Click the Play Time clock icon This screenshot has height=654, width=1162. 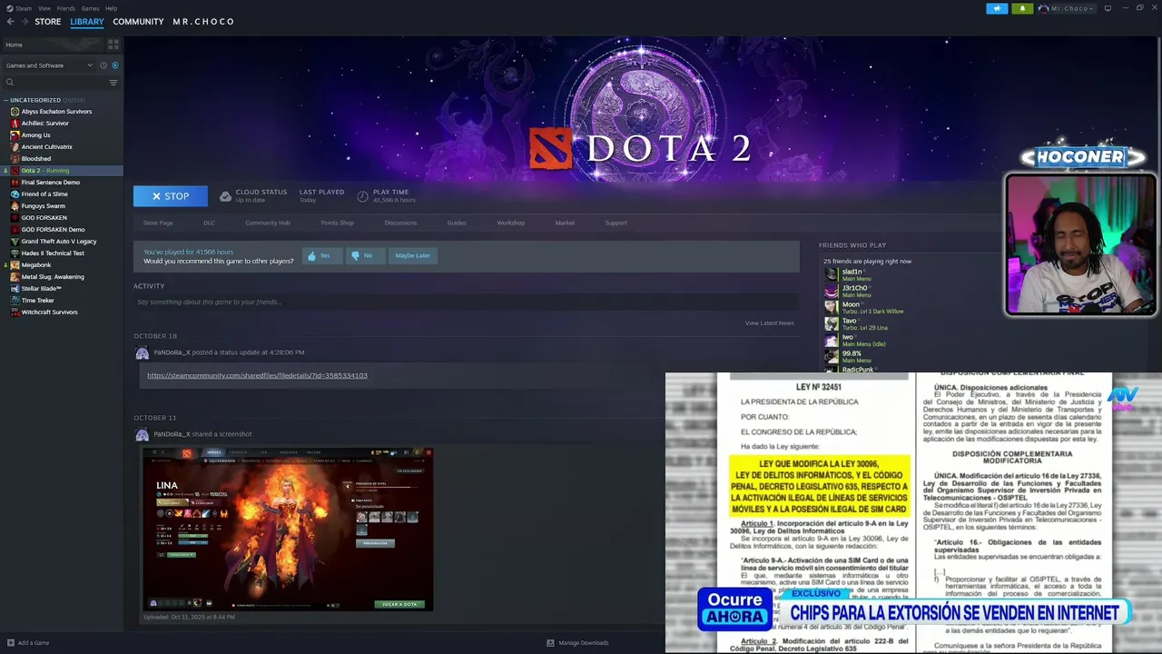(363, 196)
